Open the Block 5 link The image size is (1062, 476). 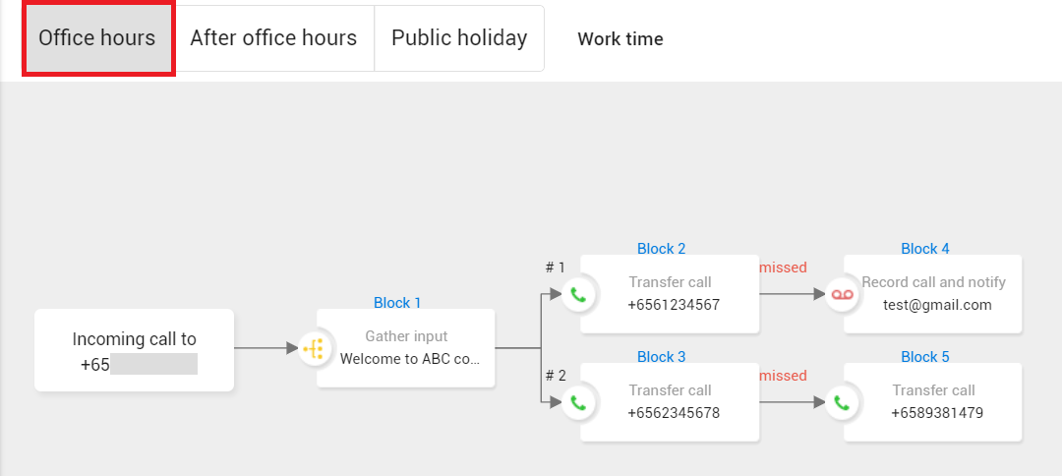(x=925, y=357)
